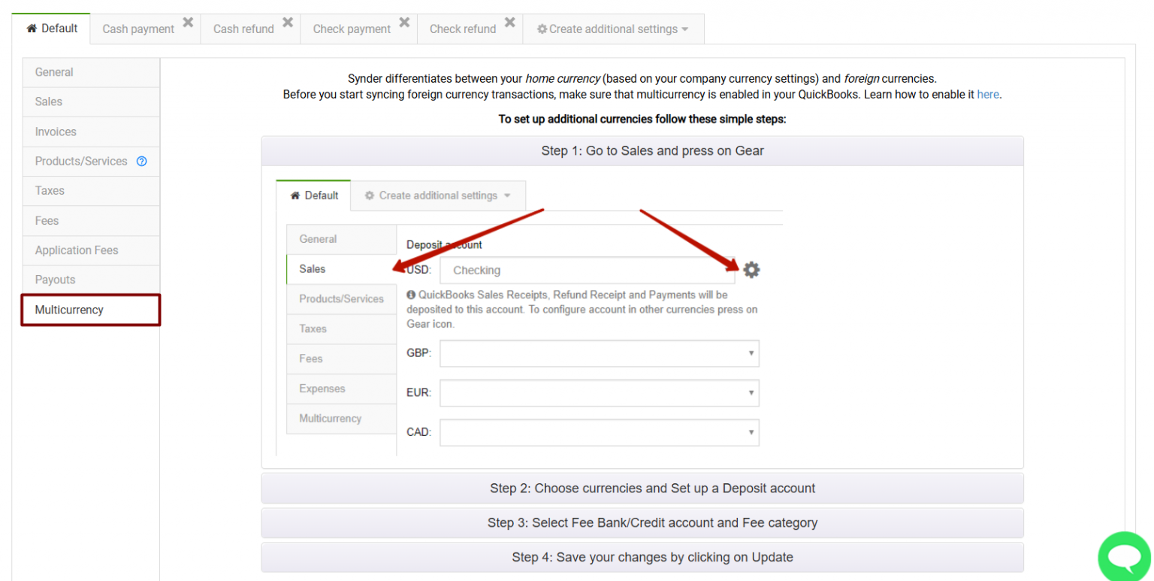Image resolution: width=1154 pixels, height=581 pixels.
Task: Select Application Fees in the sidebar
Action: [x=77, y=250]
